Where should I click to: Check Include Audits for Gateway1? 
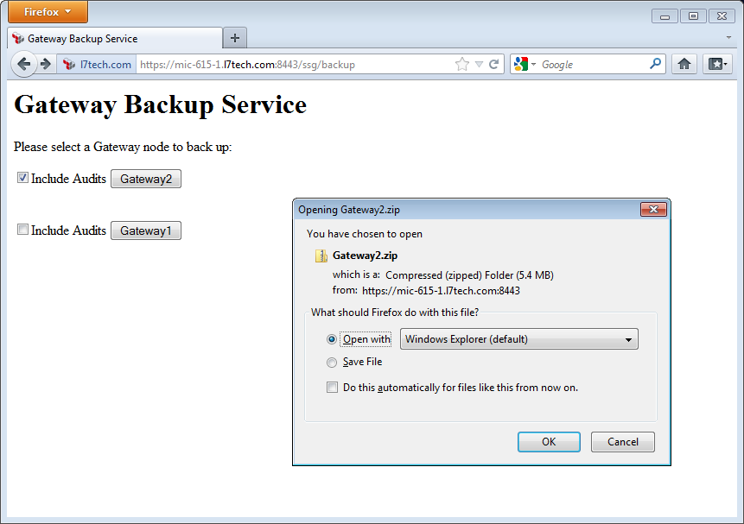tap(22, 230)
